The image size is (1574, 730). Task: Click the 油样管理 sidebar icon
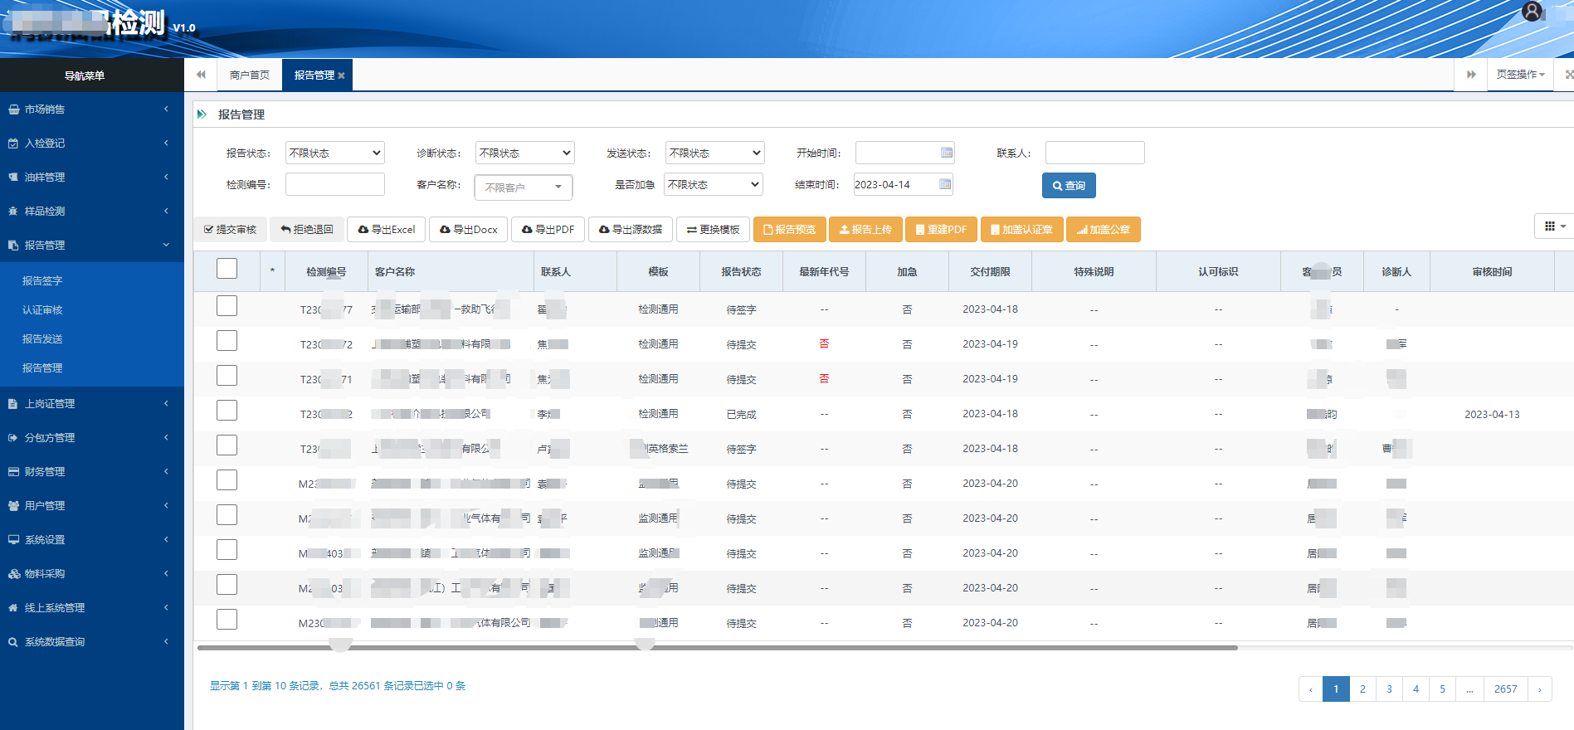13,178
